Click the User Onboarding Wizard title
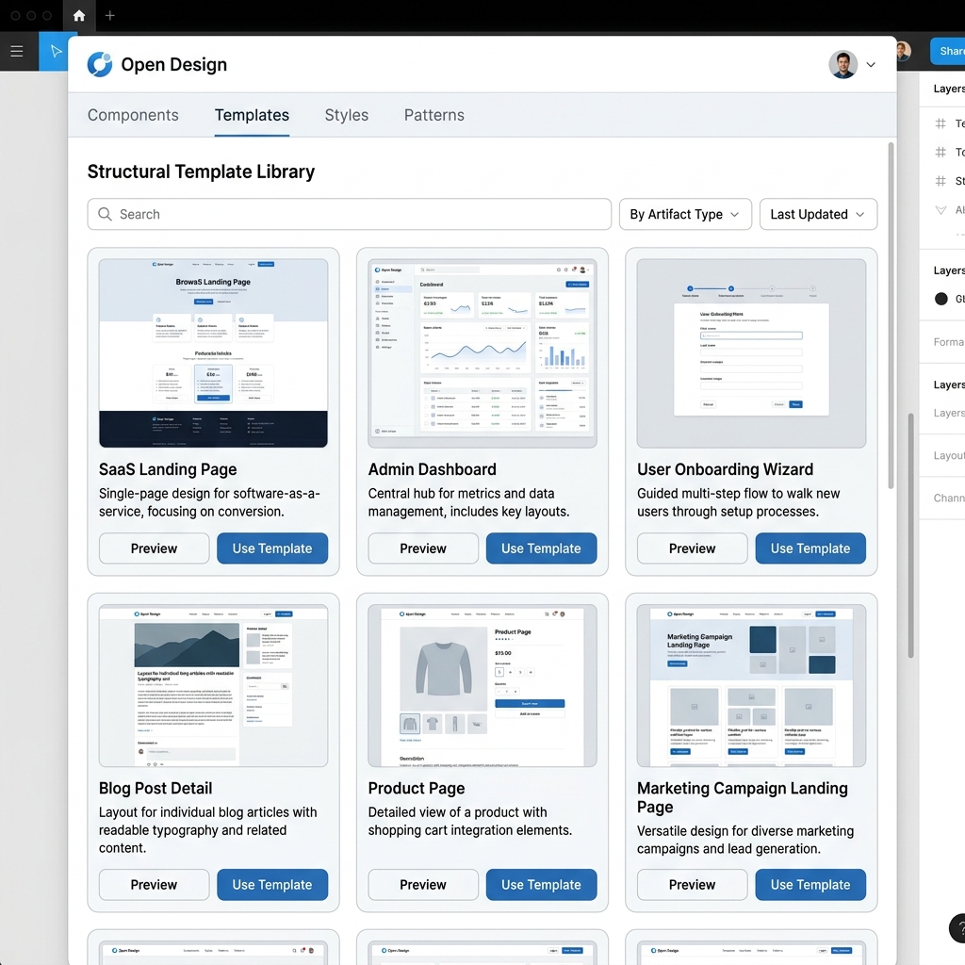Screen dimensions: 965x965 pos(725,469)
